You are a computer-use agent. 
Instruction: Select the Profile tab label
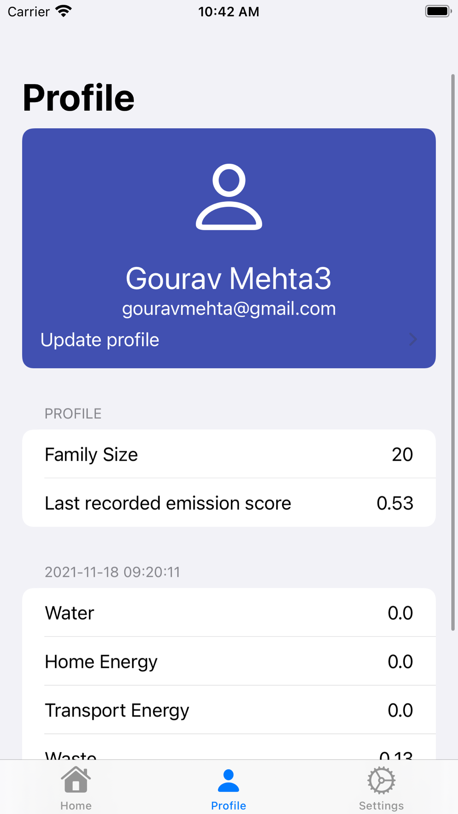pos(229,805)
